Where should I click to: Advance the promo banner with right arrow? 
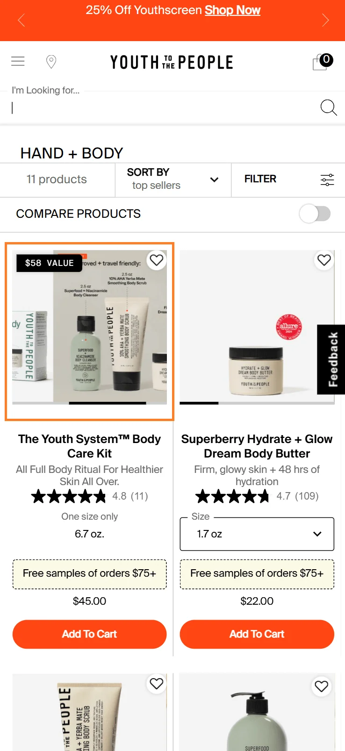[326, 20]
